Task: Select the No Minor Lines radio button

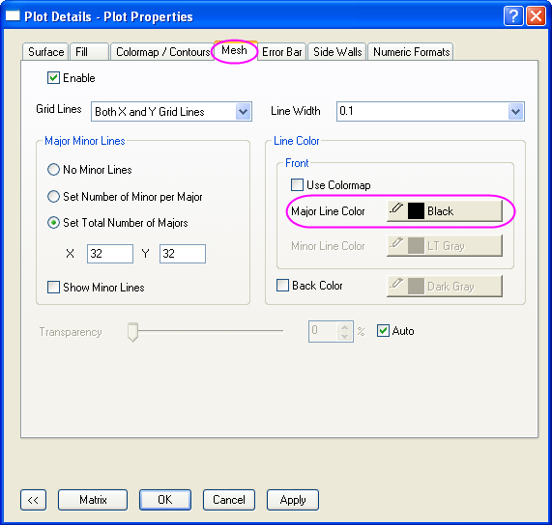Action: point(53,170)
